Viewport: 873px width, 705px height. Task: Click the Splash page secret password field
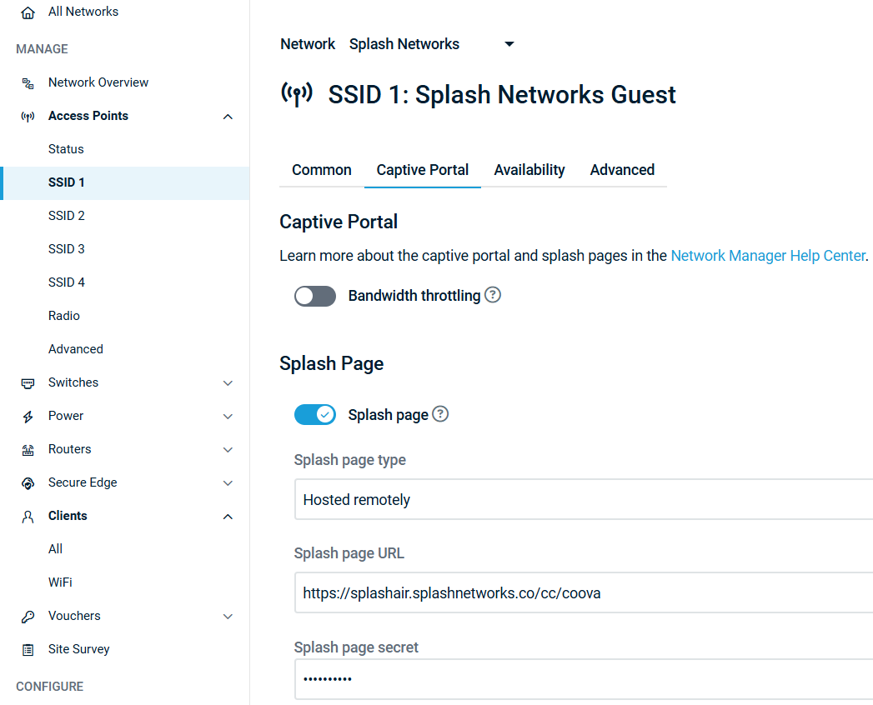pos(584,679)
